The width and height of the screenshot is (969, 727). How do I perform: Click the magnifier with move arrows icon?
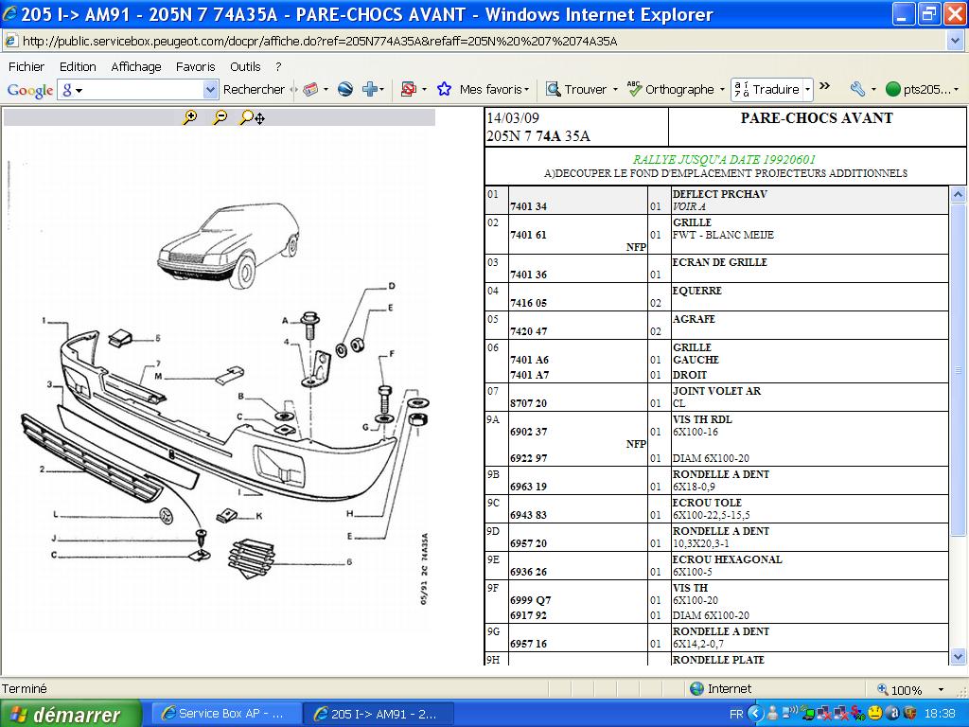click(252, 117)
